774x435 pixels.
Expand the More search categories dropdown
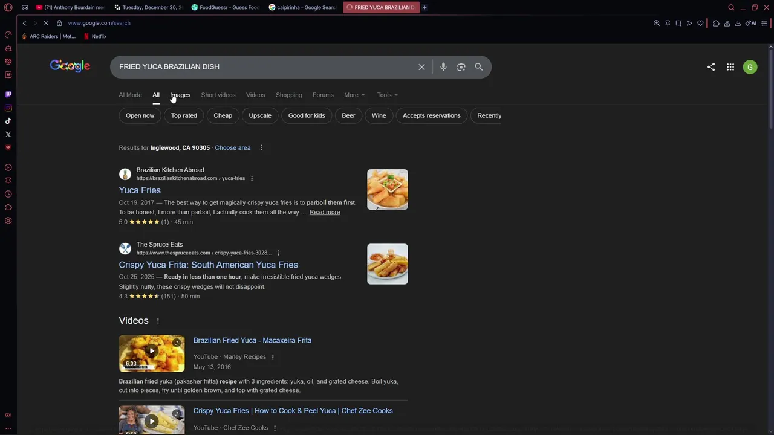354,95
